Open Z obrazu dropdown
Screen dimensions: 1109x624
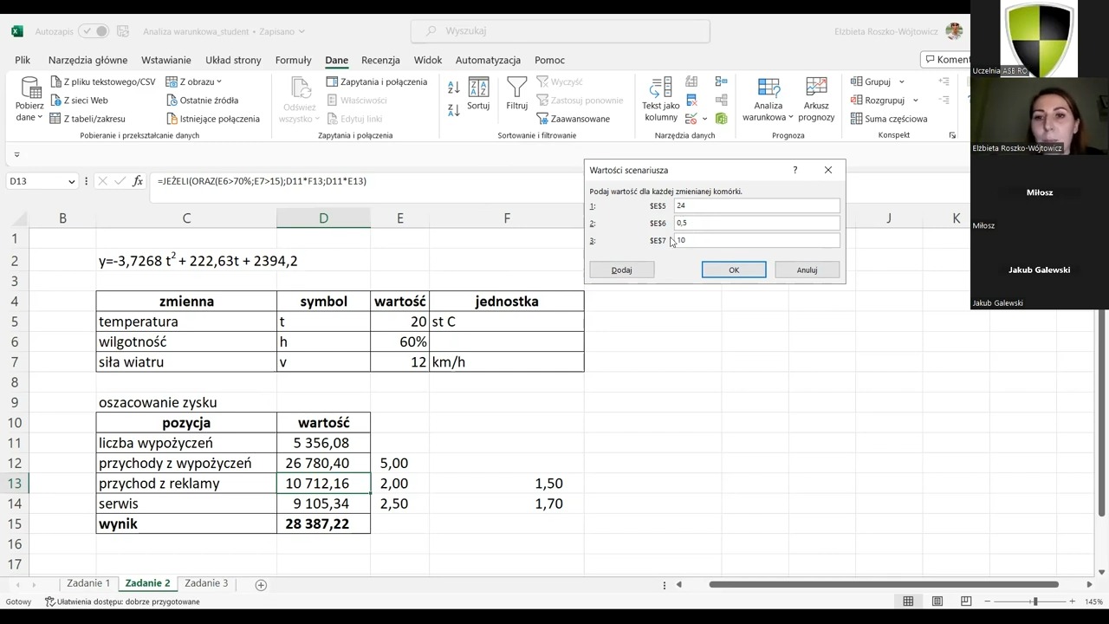point(193,81)
